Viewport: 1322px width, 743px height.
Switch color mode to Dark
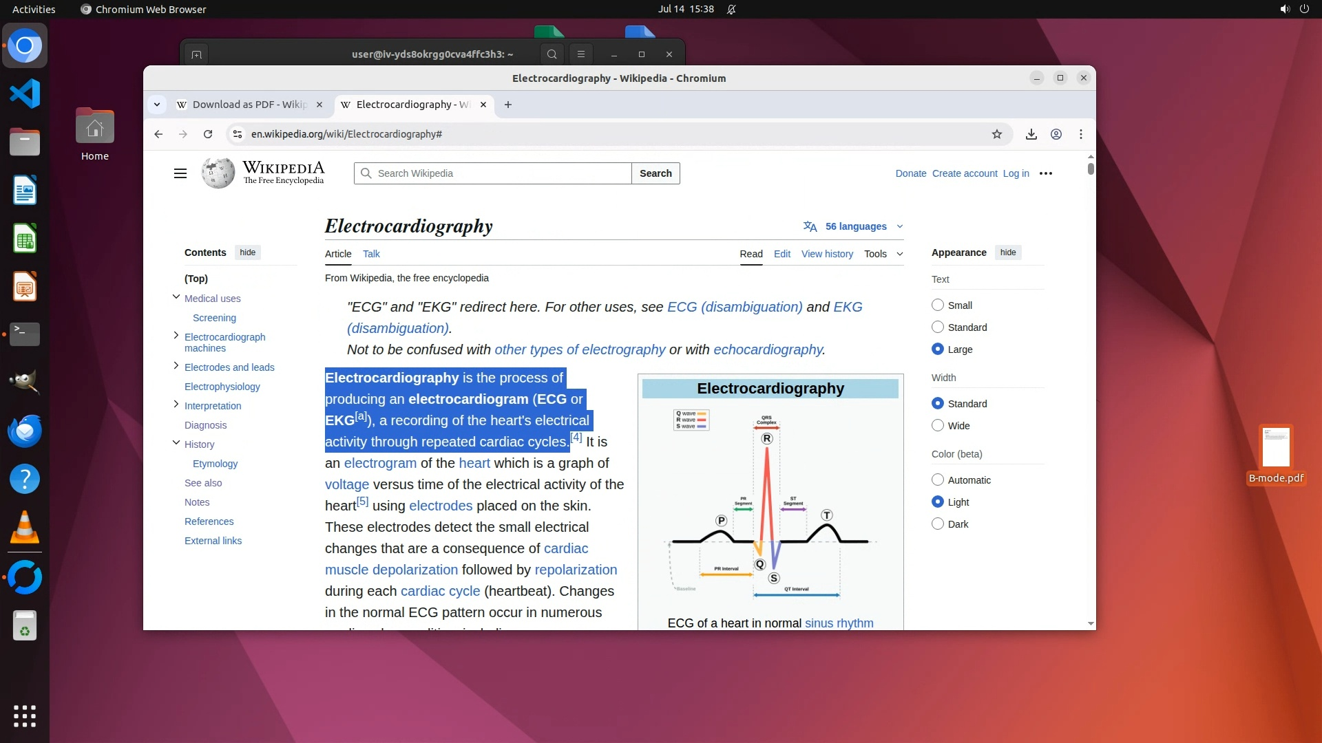[937, 524]
